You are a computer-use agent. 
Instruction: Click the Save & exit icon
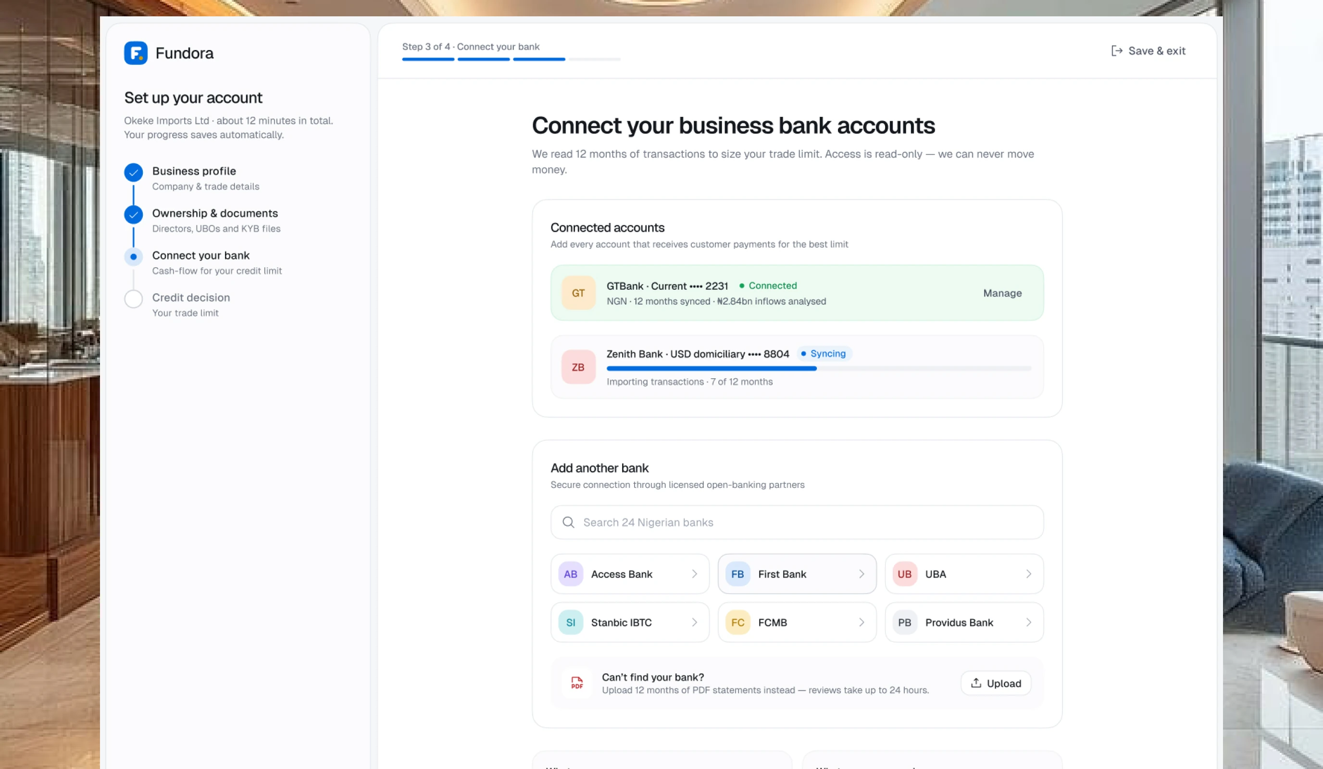pyautogui.click(x=1117, y=51)
